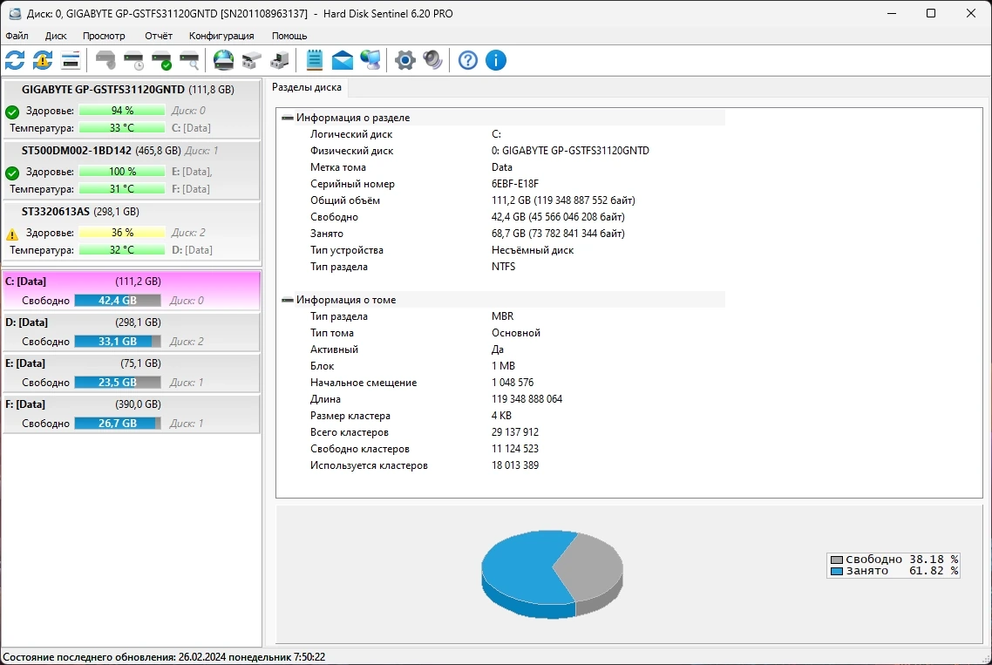The image size is (992, 665).
Task: Click the Тип раздела value NTFS
Action: tap(503, 267)
